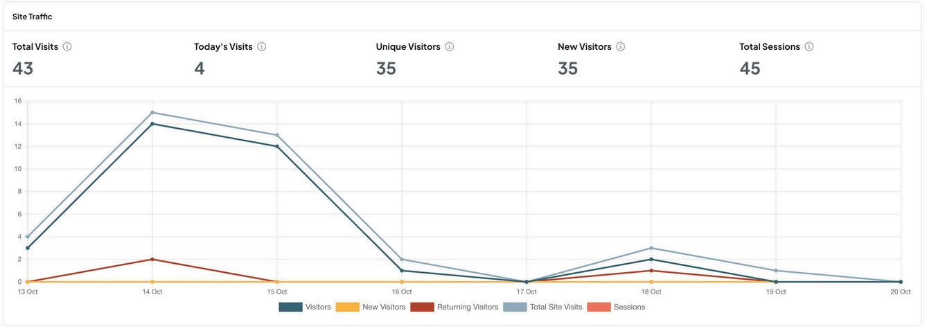Viewport: 927px width, 331px height.
Task: Click the red Returning Visitors legend swatch
Action: 422,307
